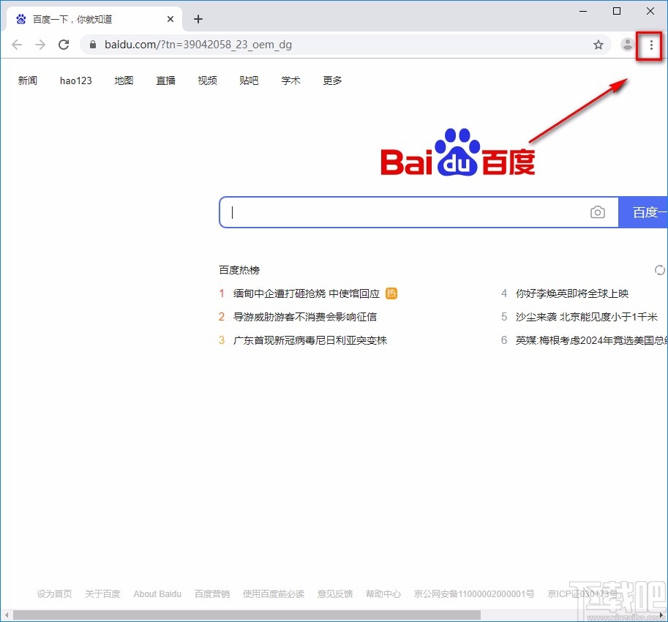668x622 pixels.
Task: Open the Chrome profile avatar icon
Action: pyautogui.click(x=627, y=45)
